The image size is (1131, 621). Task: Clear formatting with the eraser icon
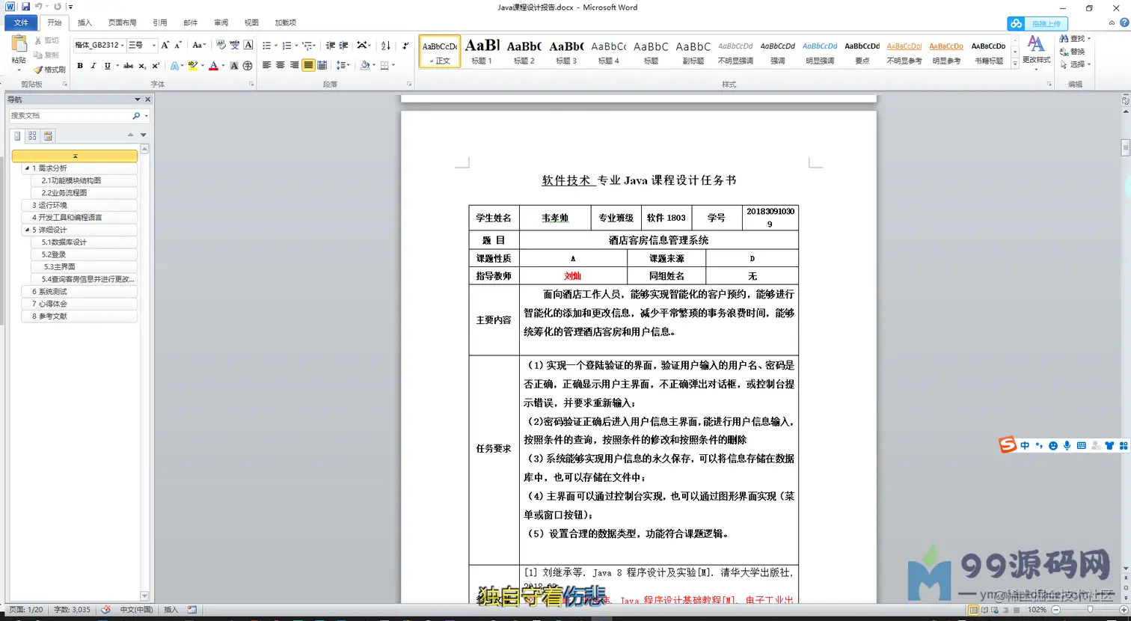click(x=221, y=45)
